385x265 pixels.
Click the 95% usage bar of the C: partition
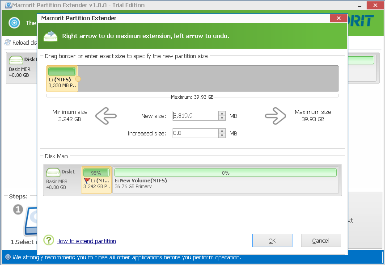(x=96, y=173)
